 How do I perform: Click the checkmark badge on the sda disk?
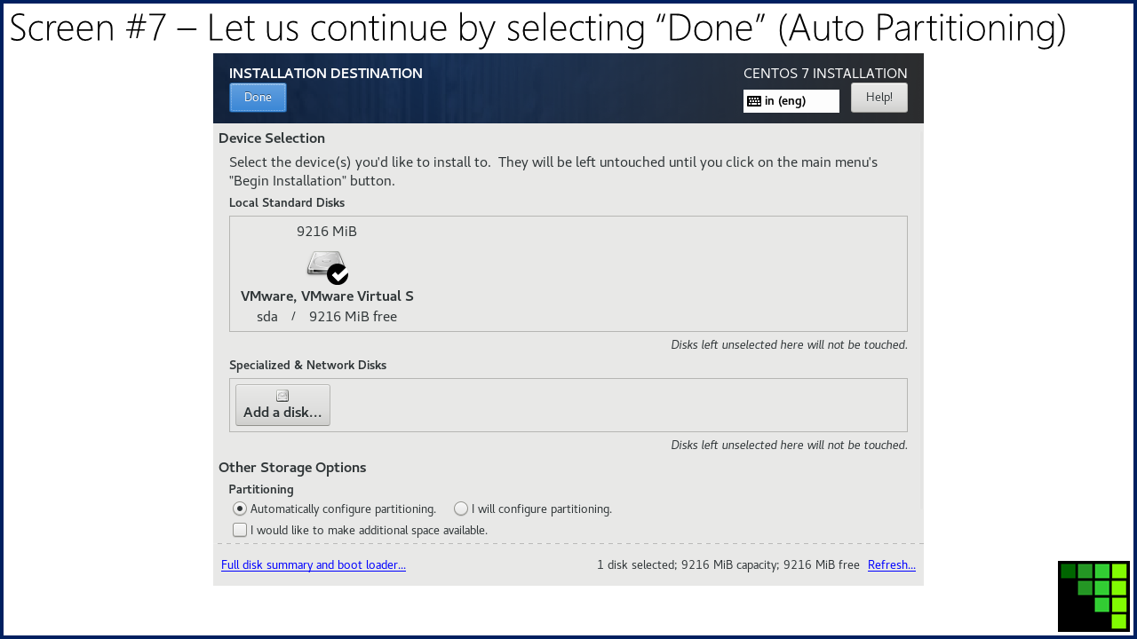(338, 274)
